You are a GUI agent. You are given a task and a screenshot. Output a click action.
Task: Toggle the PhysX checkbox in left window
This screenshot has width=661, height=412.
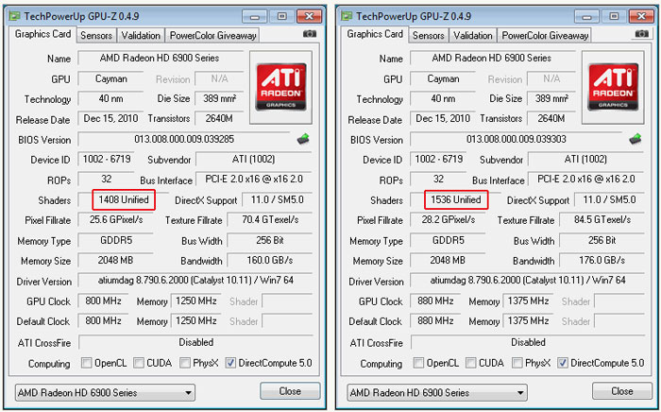[x=185, y=363]
